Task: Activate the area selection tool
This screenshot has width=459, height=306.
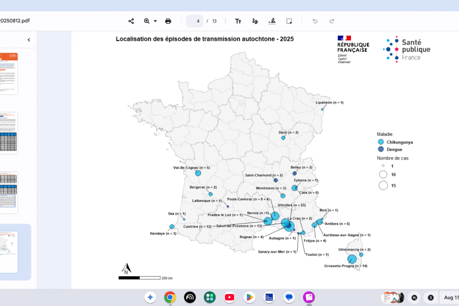Action: [289, 21]
